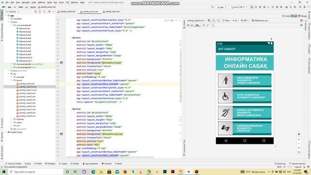Open the Build menu

point(50,2)
